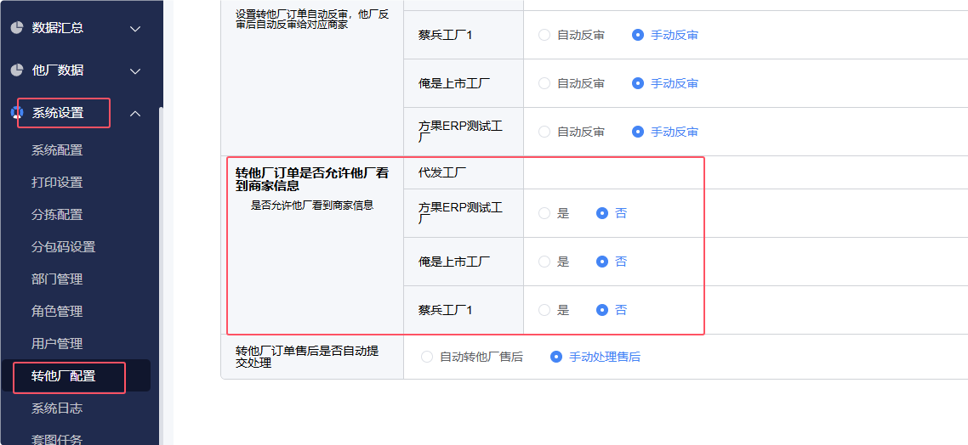Click 方果ERP测试工厂 in the 反审 section
This screenshot has width=968, height=445.
pyautogui.click(x=460, y=132)
